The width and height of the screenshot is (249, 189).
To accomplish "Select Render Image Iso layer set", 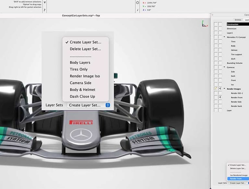I will [86, 76].
